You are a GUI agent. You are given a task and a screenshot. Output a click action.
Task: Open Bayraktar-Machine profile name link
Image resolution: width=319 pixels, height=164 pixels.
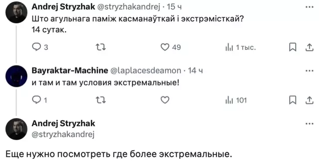point(70,70)
